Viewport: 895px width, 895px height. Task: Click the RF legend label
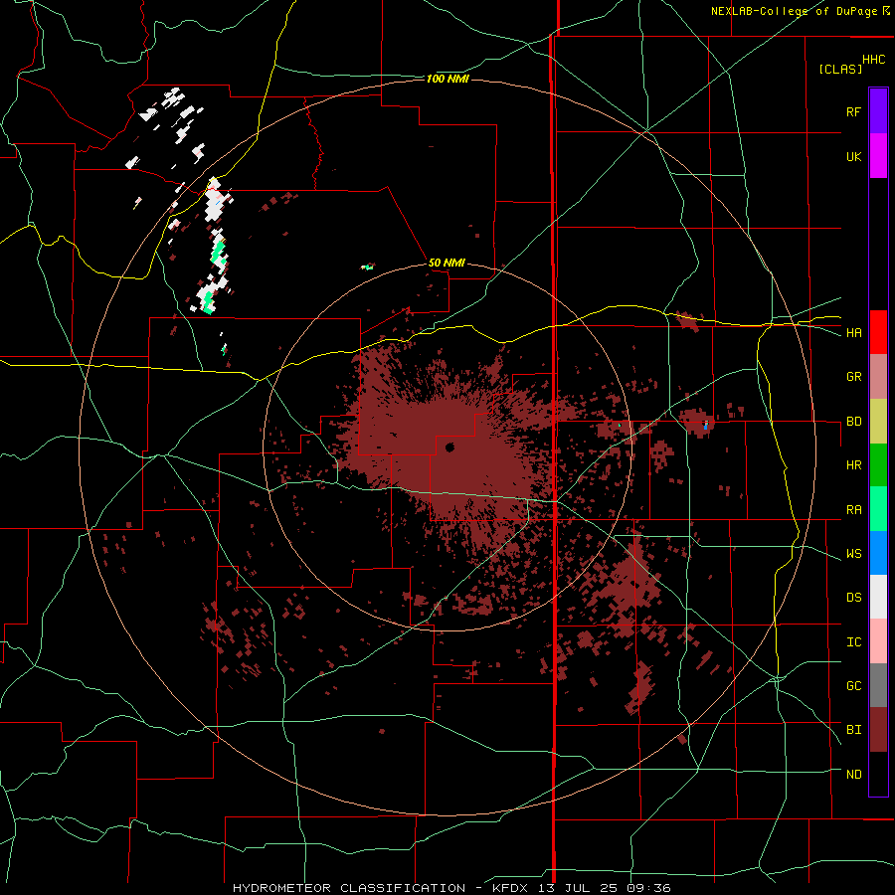point(853,111)
